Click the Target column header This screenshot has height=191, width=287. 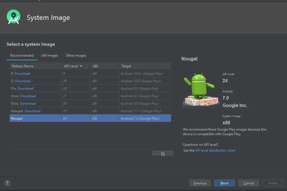click(x=145, y=66)
